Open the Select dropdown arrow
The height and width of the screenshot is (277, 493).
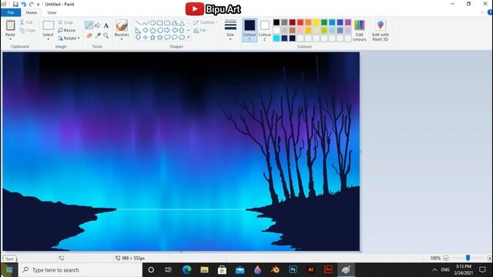(x=48, y=39)
